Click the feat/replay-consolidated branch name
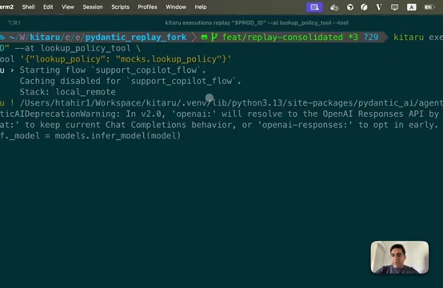This screenshot has height=288, width=443. [282, 37]
